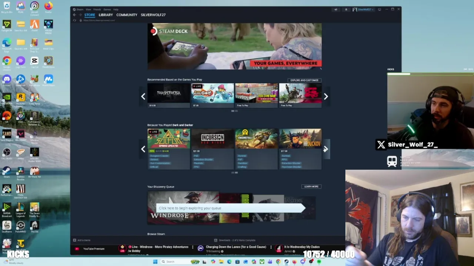Viewport: 474px width, 266px height.
Task: Open Incursion Red River game card
Action: click(213, 149)
